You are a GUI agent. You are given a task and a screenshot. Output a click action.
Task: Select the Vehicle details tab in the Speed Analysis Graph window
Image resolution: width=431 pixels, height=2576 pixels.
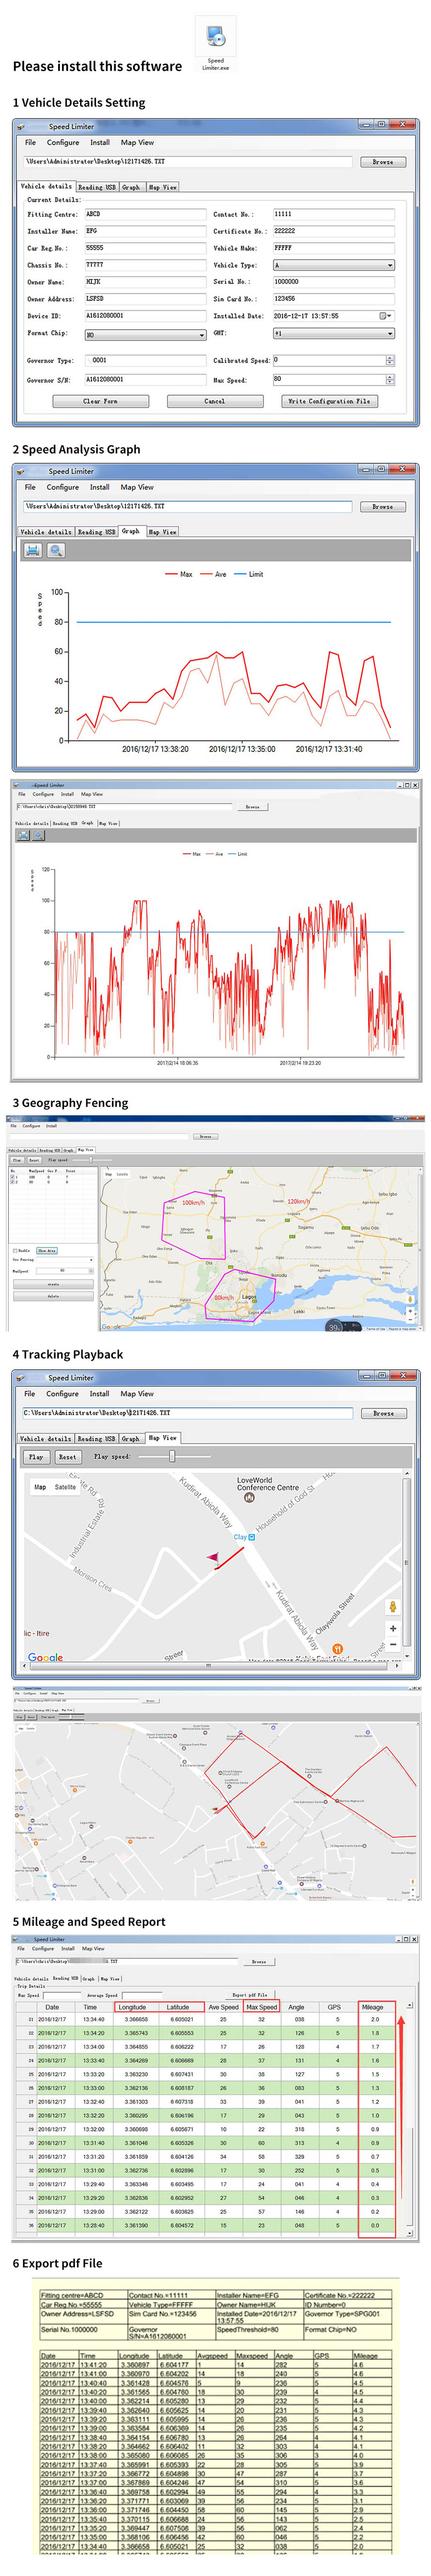tap(46, 532)
